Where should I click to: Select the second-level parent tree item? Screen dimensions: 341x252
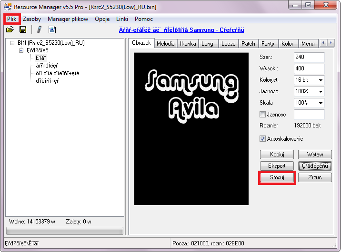pos(38,50)
